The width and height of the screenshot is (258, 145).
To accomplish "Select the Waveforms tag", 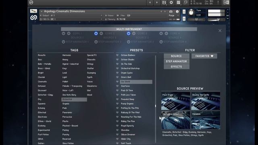I will (92, 86).
